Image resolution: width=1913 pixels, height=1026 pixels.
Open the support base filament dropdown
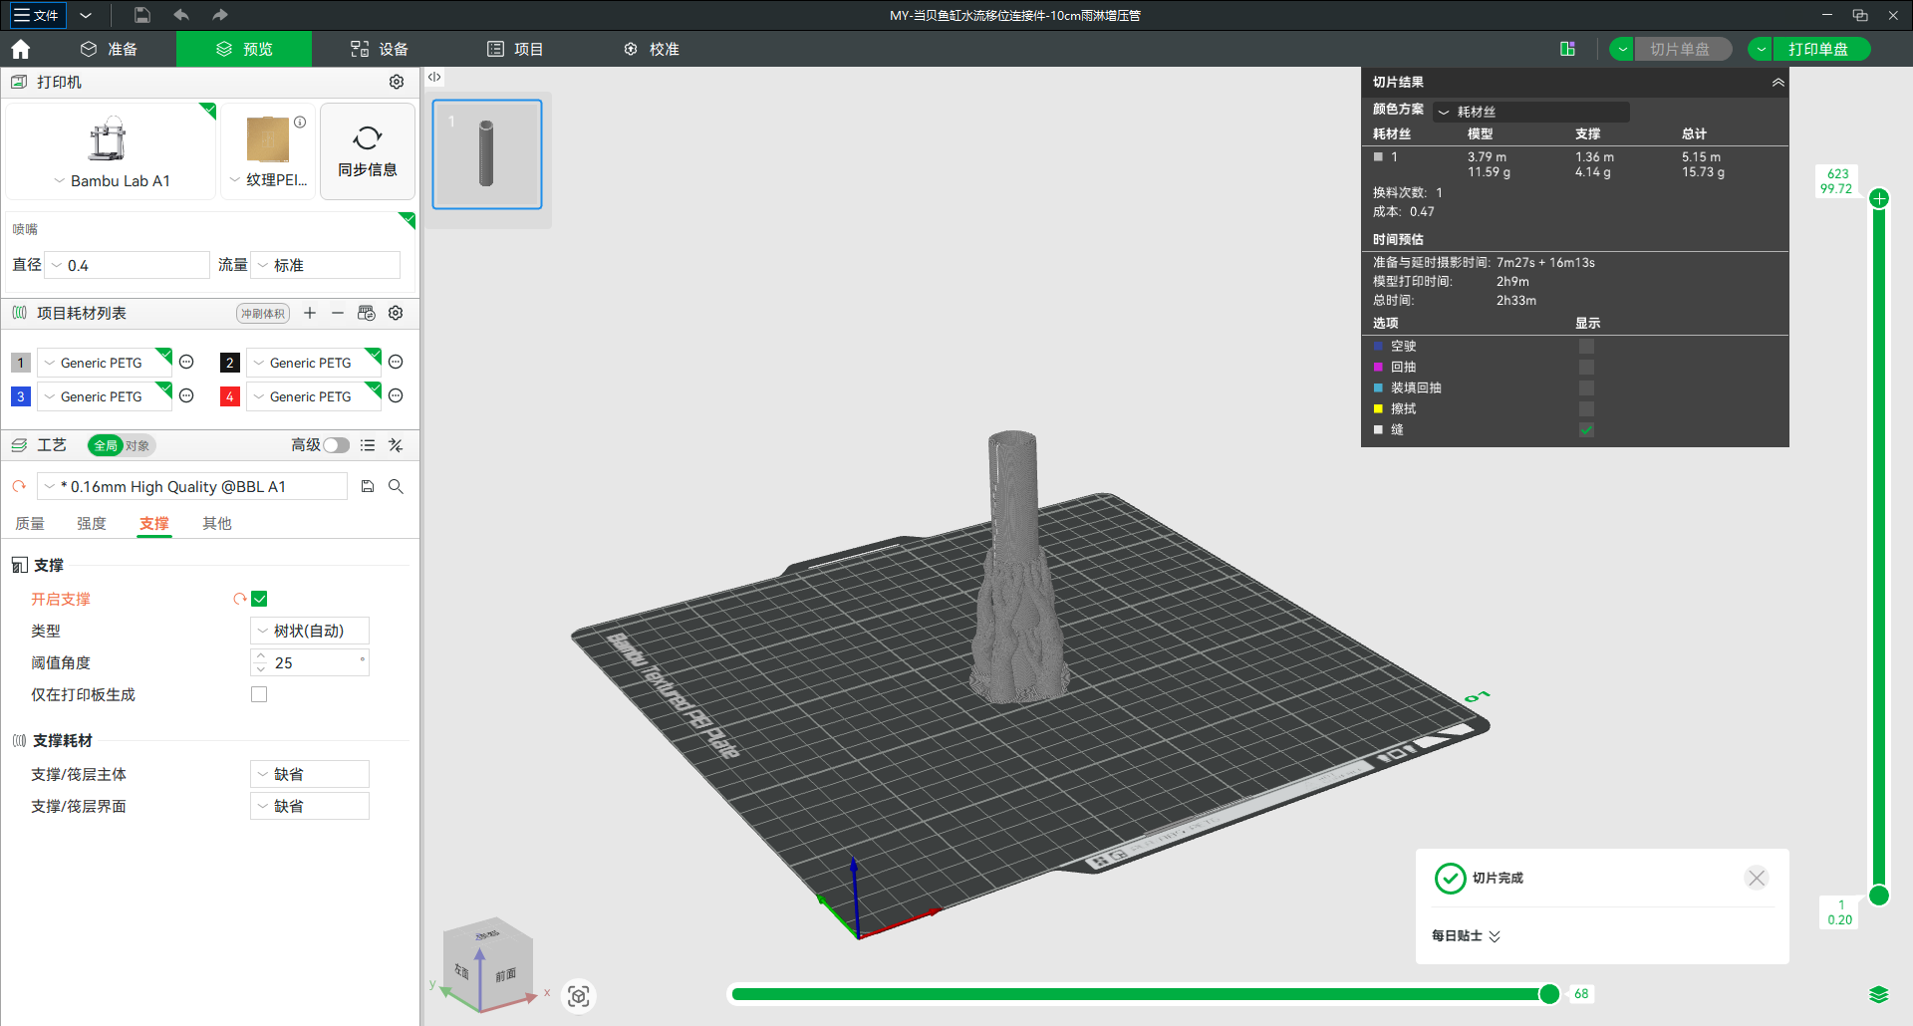(310, 774)
